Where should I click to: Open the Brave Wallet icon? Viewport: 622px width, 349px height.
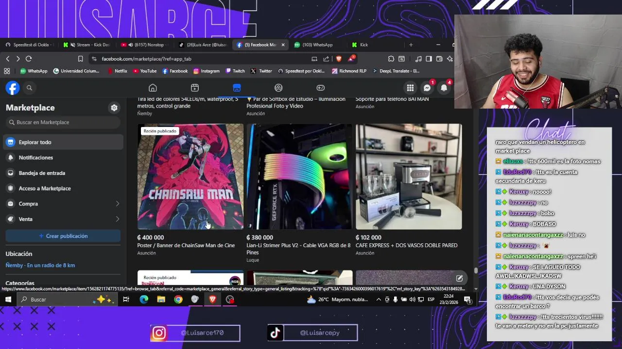coord(439,59)
